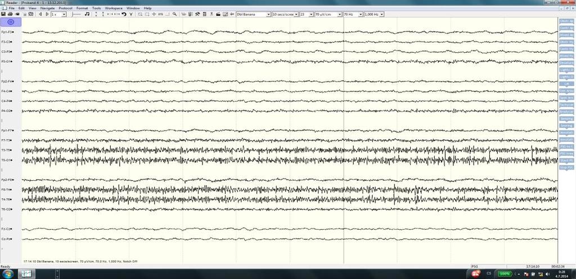
Task: Click the Tachycar annotation button
Action: [566, 105]
